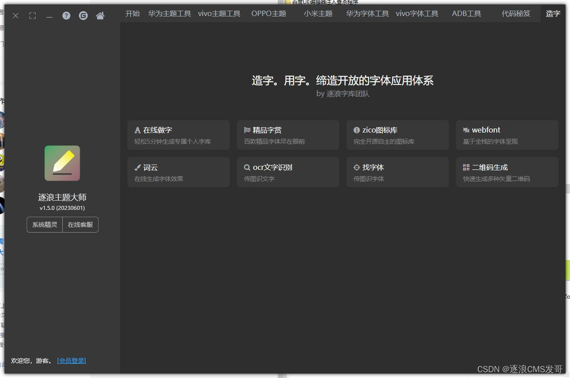Viewport: 570px width, 378px height.
Task: Click the 逐浪主题大师 pencil logo
Action: tap(62, 163)
